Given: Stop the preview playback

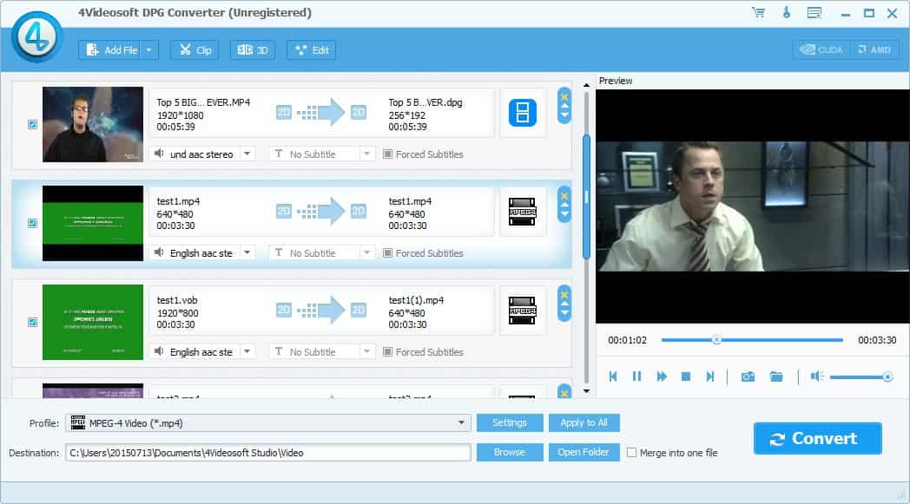Looking at the screenshot, I should pos(685,376).
